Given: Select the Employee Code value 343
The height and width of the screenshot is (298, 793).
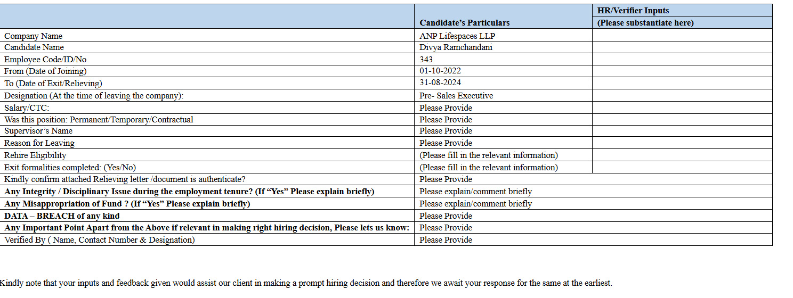Looking at the screenshot, I should click(x=426, y=60).
